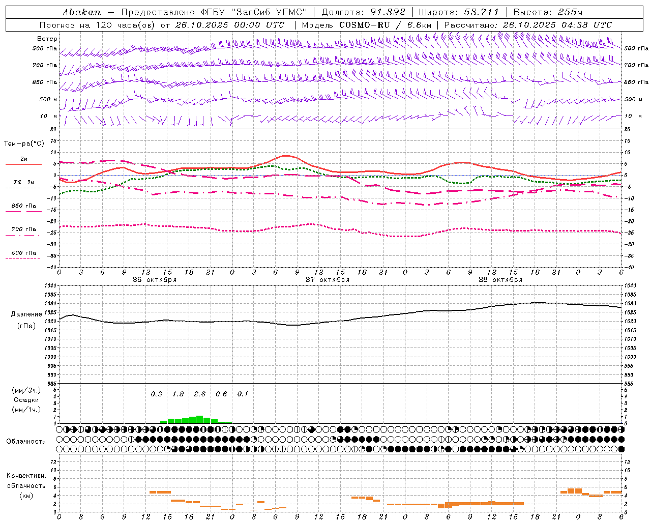Click the station name "Abakan" in the header
This screenshot has height=521, width=651.
click(81, 12)
